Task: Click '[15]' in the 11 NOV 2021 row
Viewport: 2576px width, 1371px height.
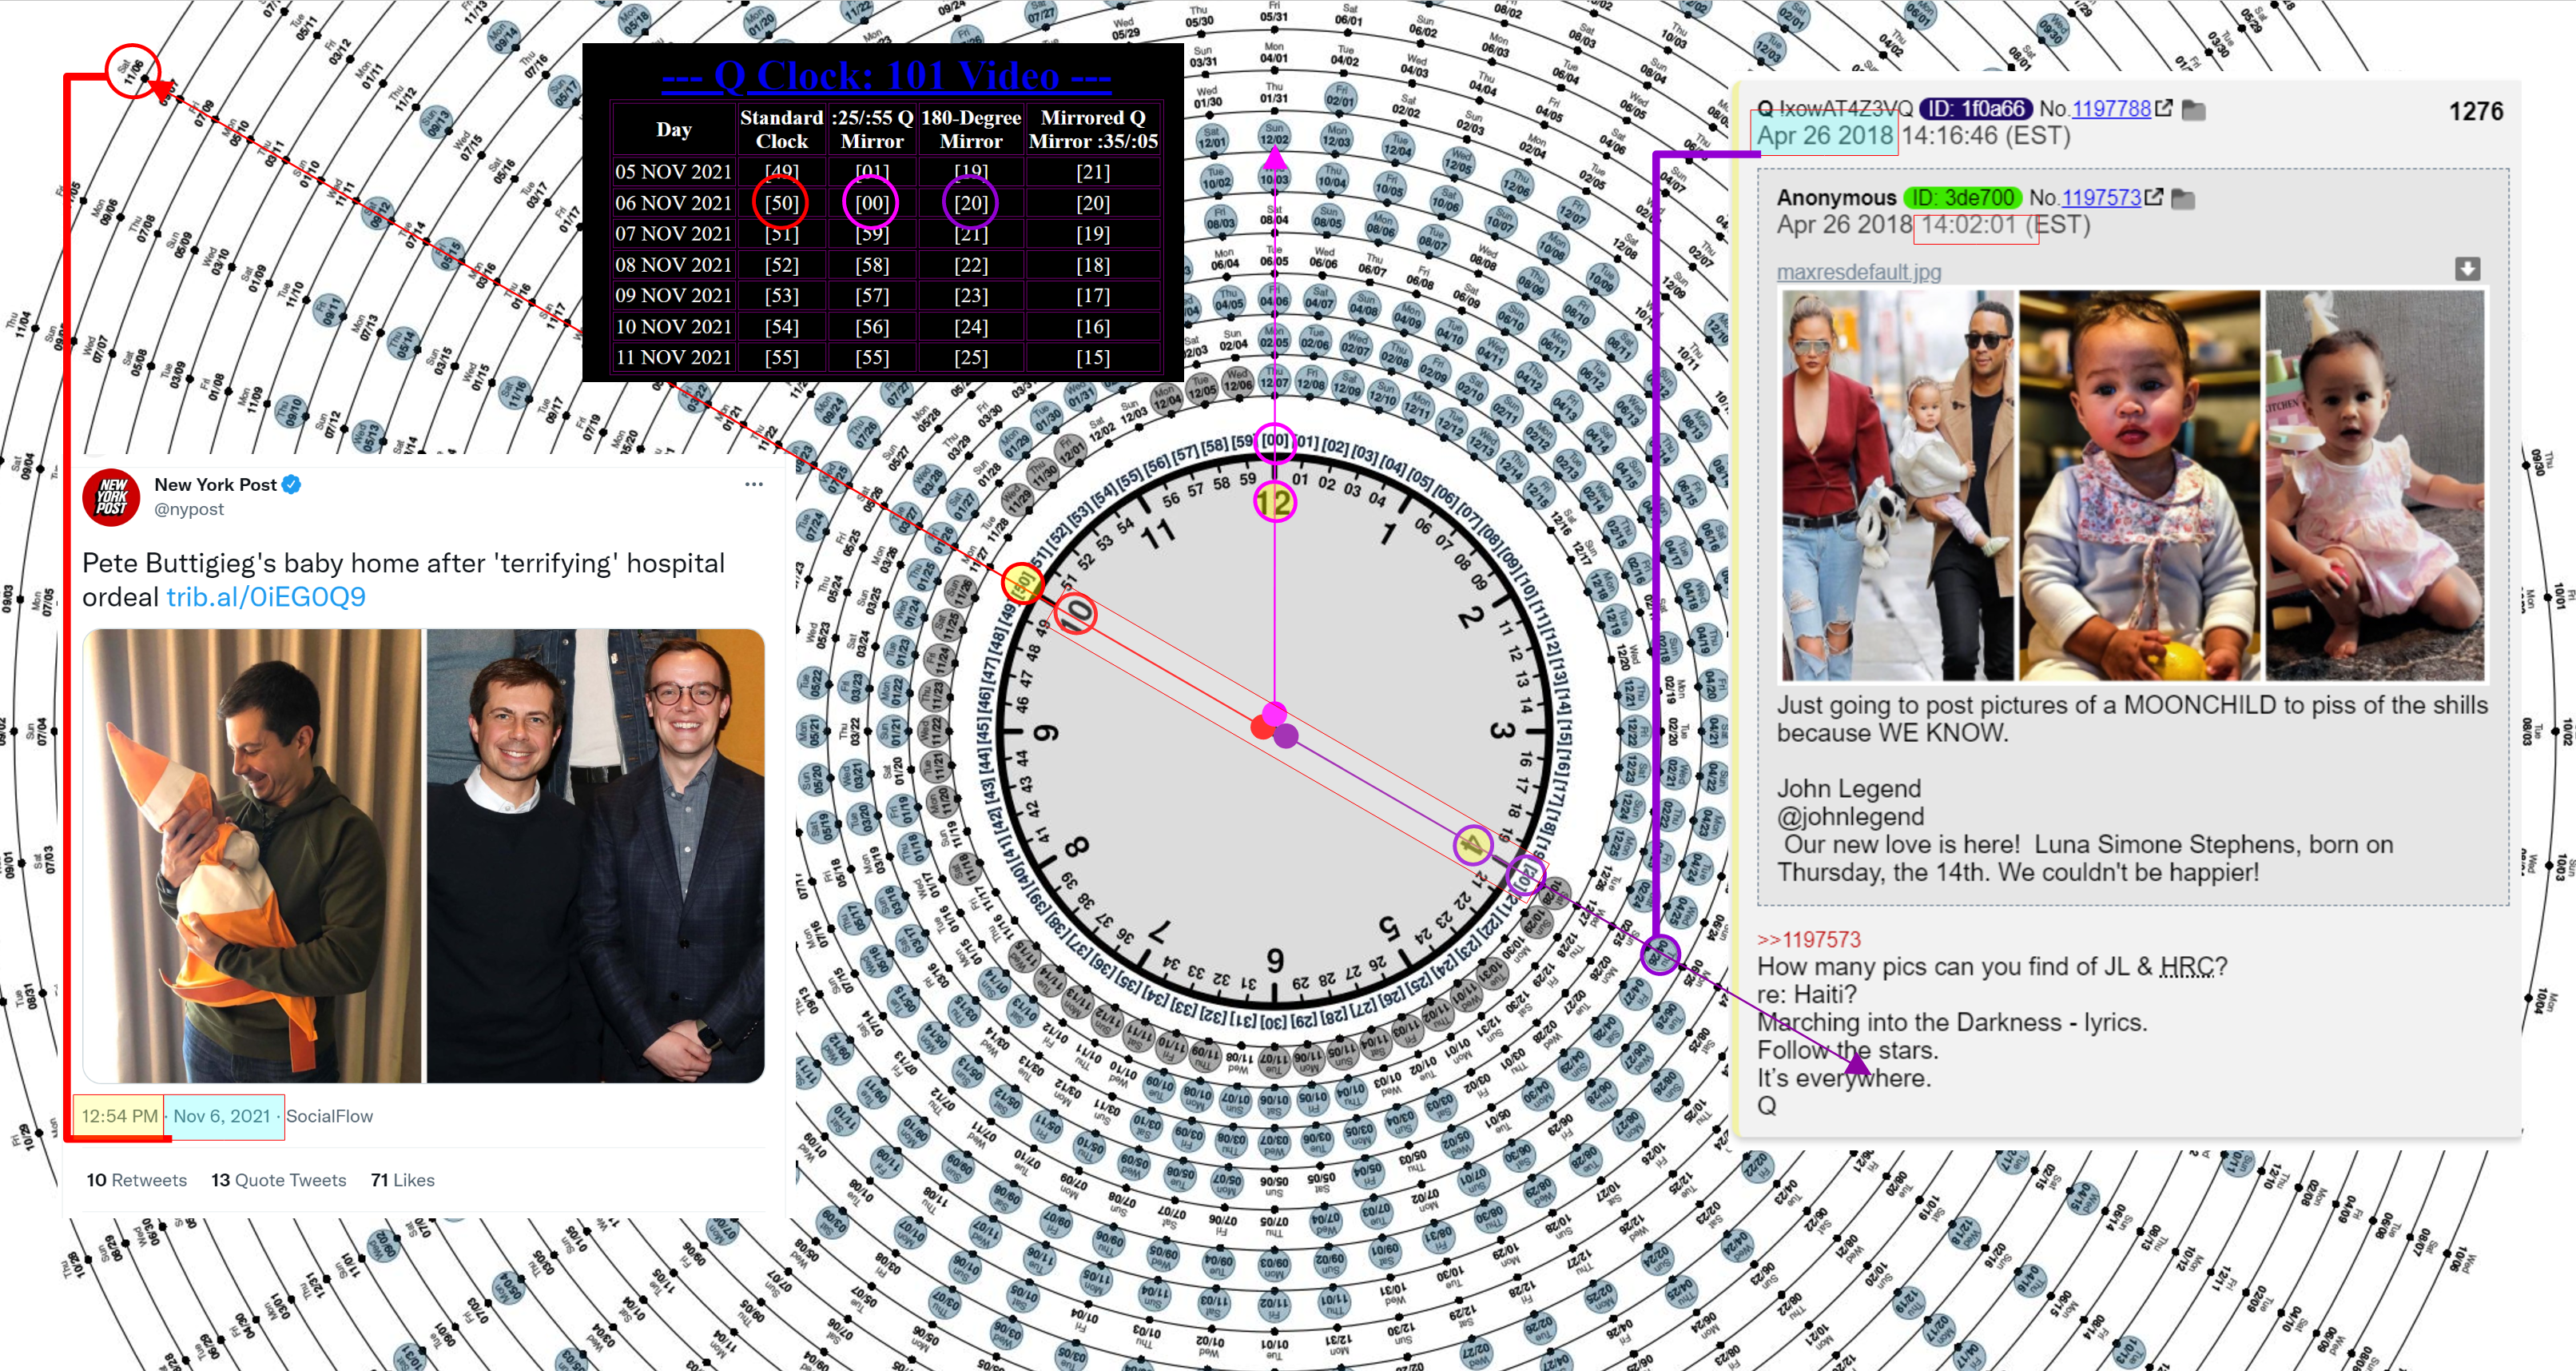Action: point(1093,357)
